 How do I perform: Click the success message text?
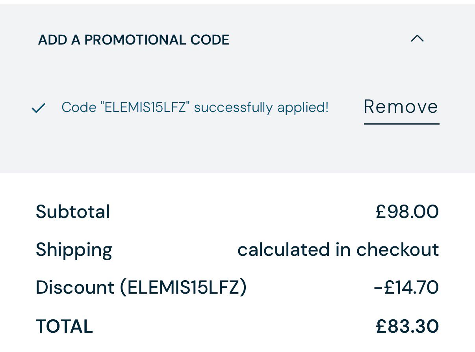(195, 107)
